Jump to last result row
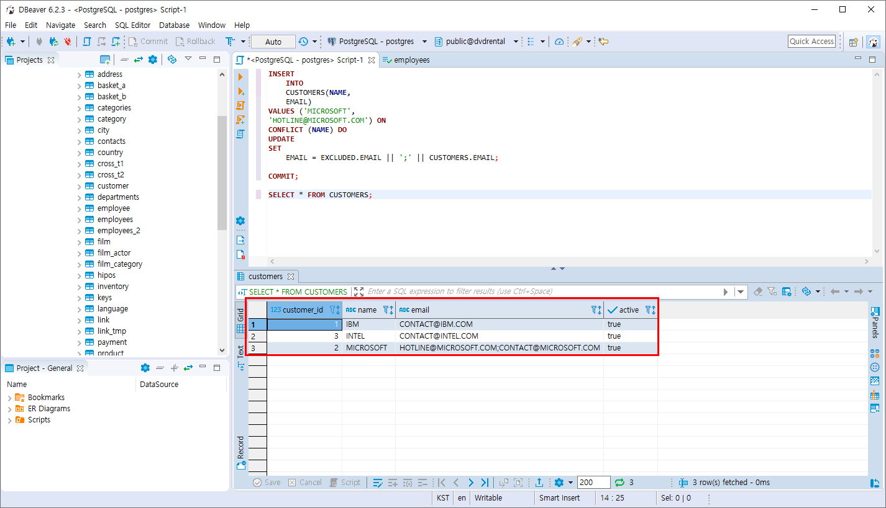This screenshot has width=886, height=508. click(485, 483)
